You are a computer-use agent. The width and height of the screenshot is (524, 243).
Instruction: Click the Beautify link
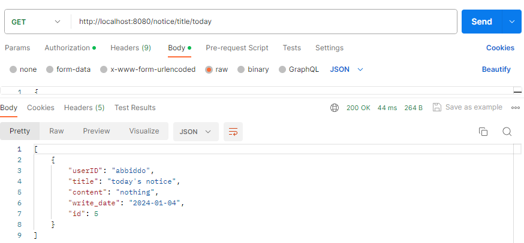496,69
